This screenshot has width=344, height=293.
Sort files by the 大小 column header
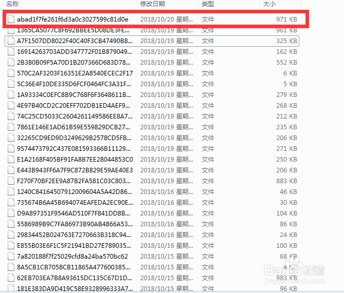click(x=269, y=4)
